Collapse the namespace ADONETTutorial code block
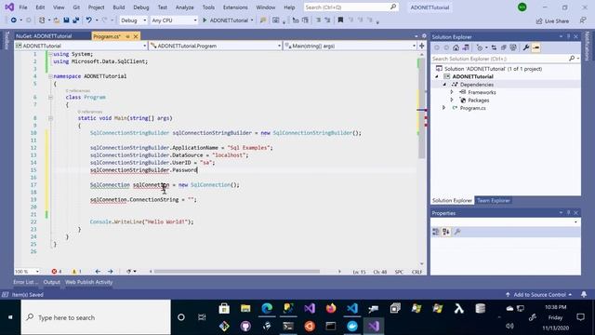Image resolution: width=595 pixels, height=335 pixels. tap(50, 76)
